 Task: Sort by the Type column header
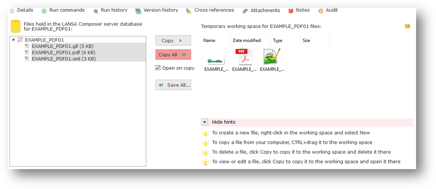coord(278,40)
